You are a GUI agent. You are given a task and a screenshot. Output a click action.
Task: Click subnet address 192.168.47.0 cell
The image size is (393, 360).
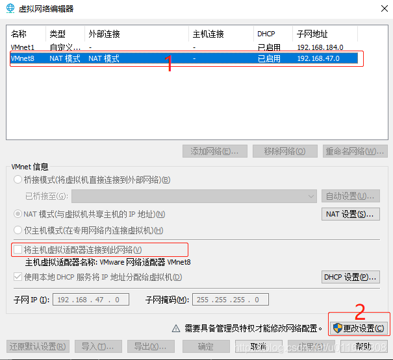pyautogui.click(x=318, y=58)
